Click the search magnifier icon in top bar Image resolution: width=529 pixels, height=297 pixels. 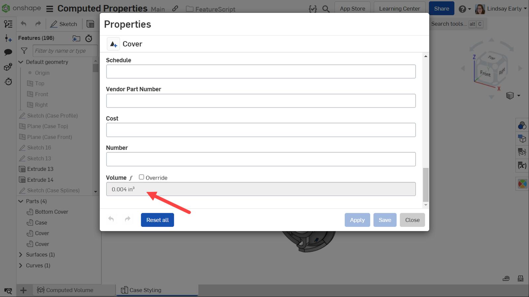[x=326, y=9]
